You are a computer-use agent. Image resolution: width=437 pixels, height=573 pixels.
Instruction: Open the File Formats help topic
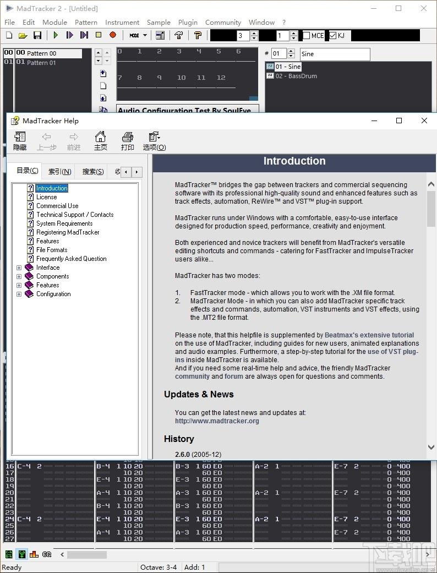(x=52, y=249)
